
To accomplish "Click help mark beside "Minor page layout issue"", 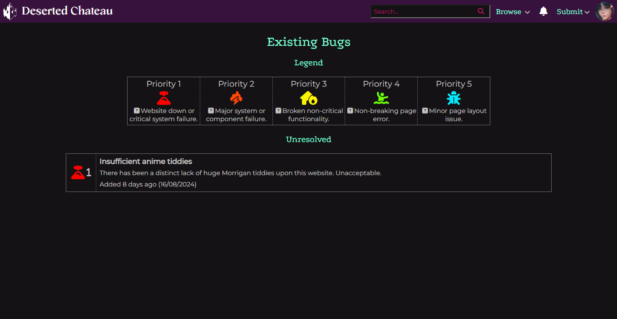I will pyautogui.click(x=425, y=111).
